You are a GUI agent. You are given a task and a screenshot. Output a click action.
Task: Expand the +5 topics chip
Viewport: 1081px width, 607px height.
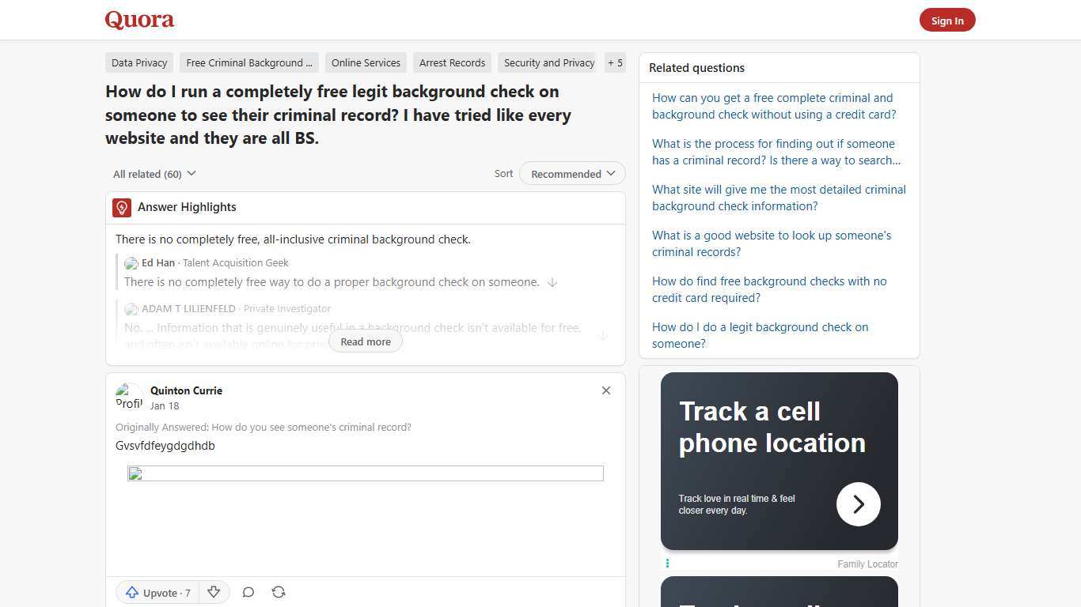point(615,62)
